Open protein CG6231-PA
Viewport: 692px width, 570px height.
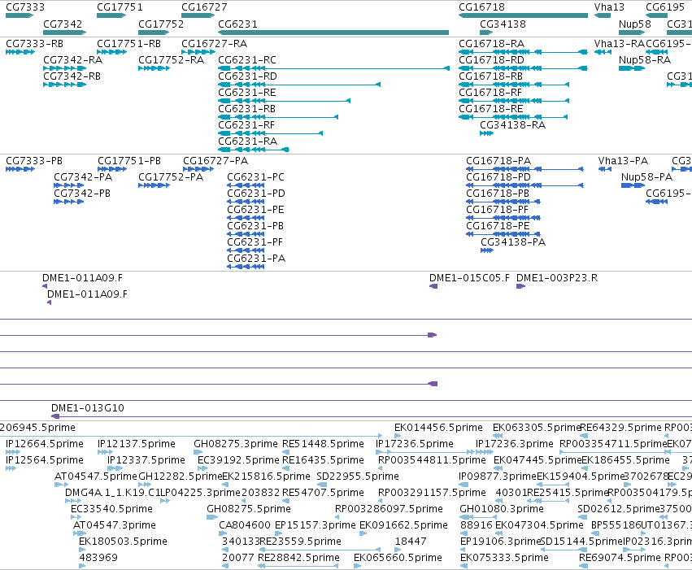point(256,259)
